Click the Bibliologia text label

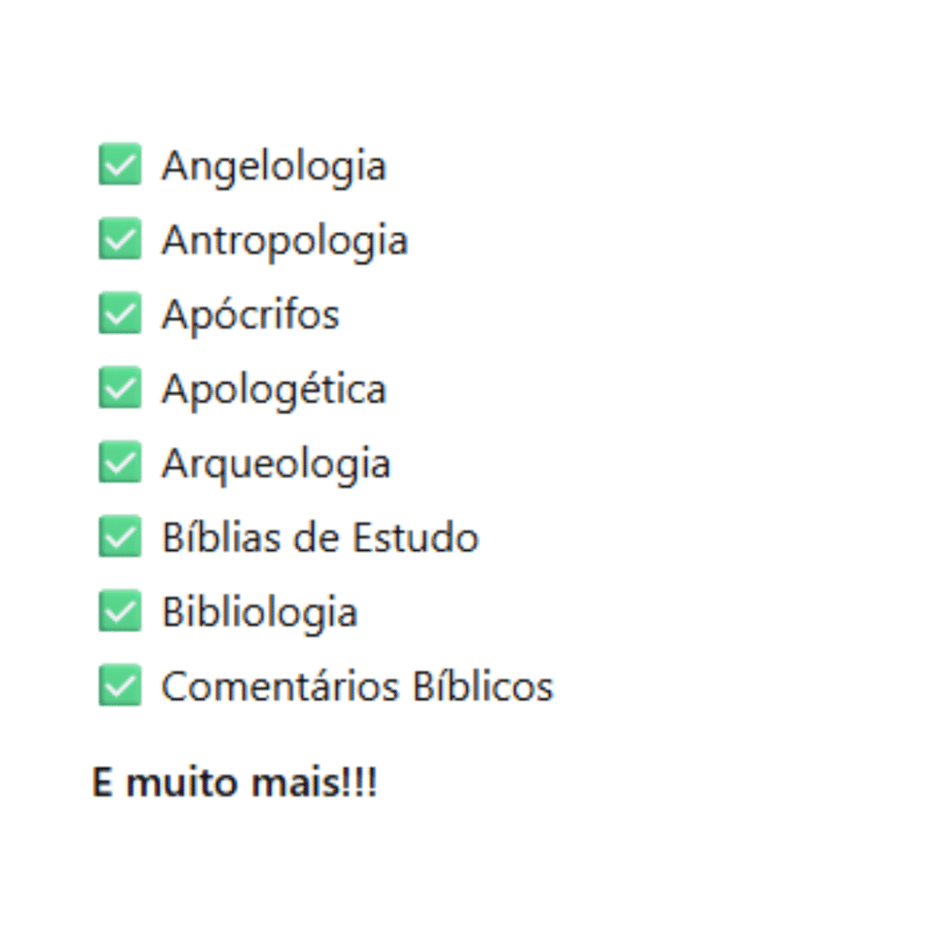coord(259,613)
